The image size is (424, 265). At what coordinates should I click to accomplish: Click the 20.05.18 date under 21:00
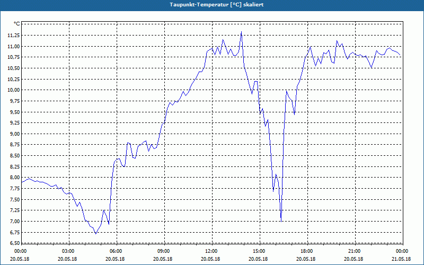click(x=354, y=259)
